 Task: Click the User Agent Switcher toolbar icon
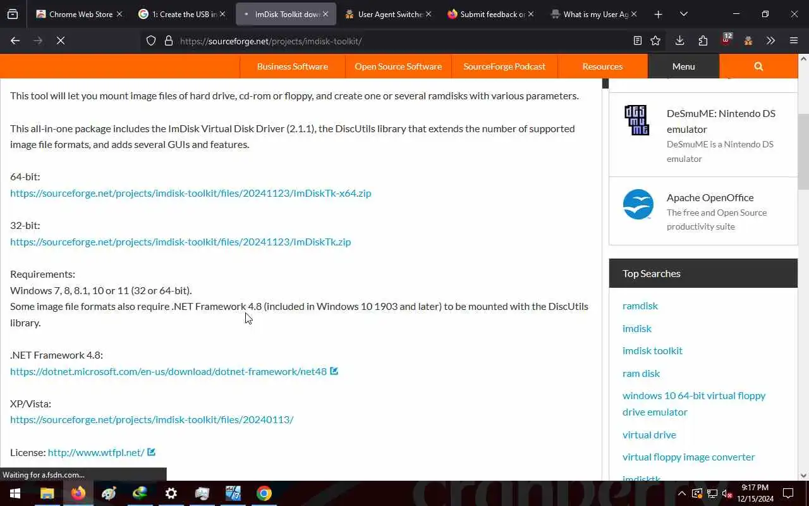coord(748,40)
